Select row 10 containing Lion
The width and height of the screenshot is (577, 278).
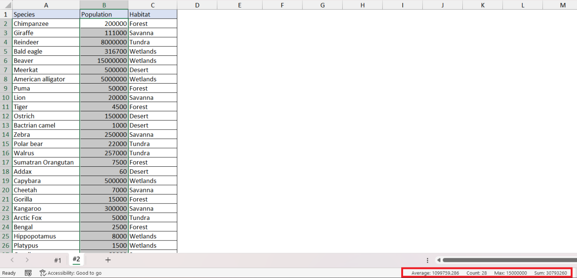click(6, 97)
